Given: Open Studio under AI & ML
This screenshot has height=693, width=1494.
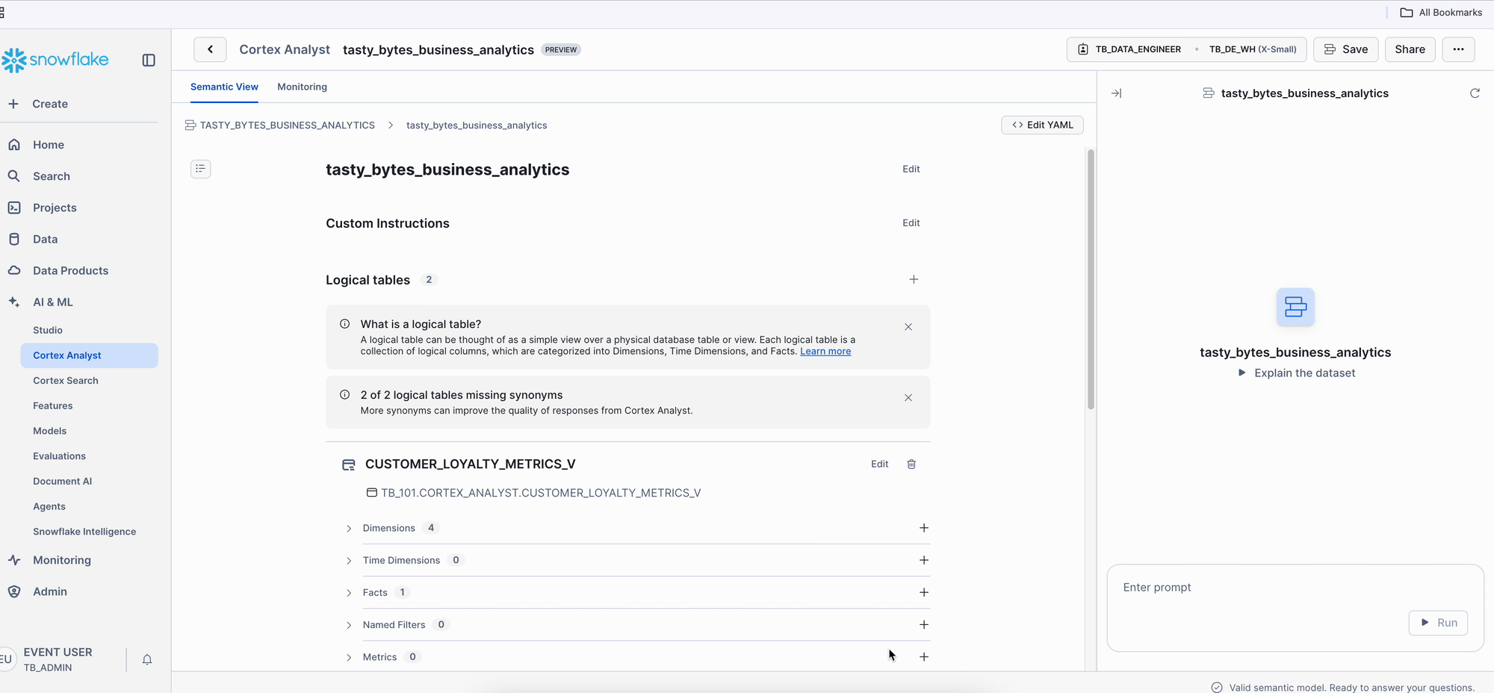Looking at the screenshot, I should pos(48,330).
